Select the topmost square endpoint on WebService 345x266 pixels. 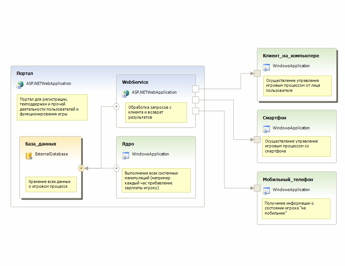[195, 89]
